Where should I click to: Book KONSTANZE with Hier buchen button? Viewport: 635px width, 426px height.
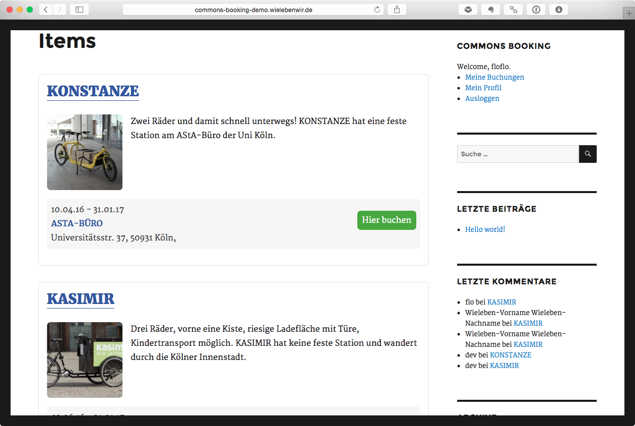(x=387, y=220)
